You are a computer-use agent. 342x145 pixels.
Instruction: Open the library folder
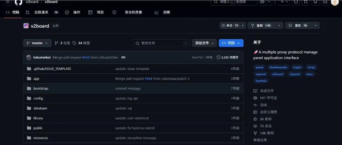tap(38, 118)
